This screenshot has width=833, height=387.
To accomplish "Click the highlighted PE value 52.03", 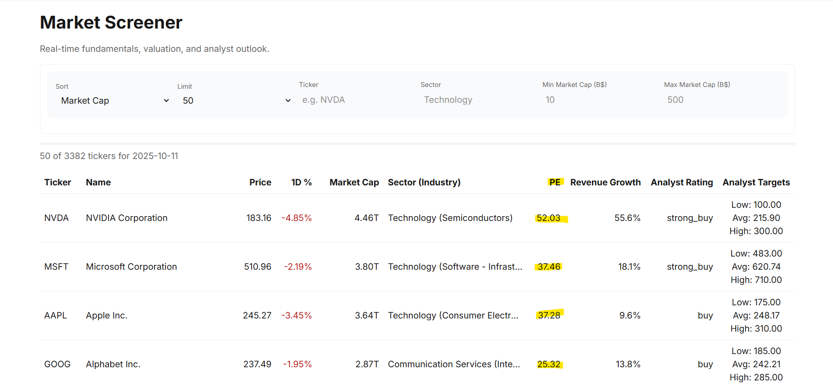I will click(548, 218).
